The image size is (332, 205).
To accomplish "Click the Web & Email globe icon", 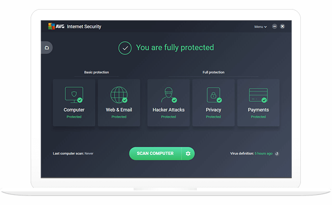I will click(119, 95).
